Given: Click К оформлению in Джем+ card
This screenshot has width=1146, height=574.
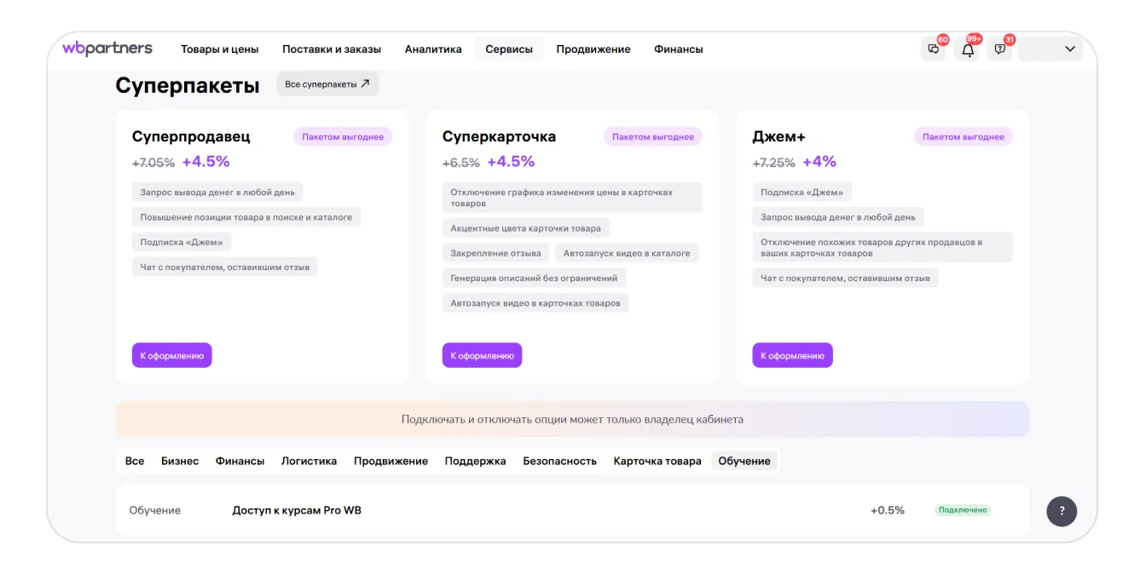Looking at the screenshot, I should point(792,355).
